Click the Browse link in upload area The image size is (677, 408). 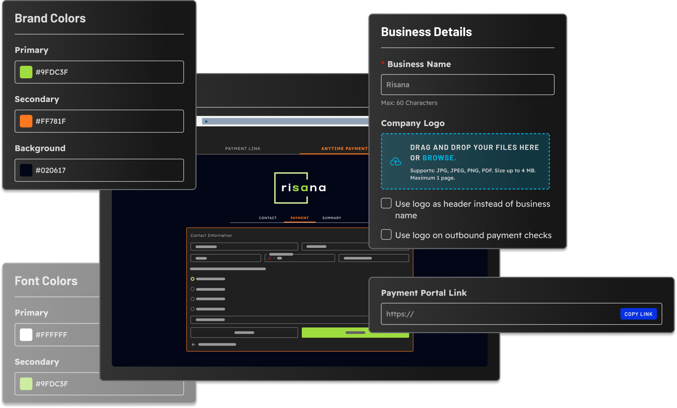tap(439, 158)
